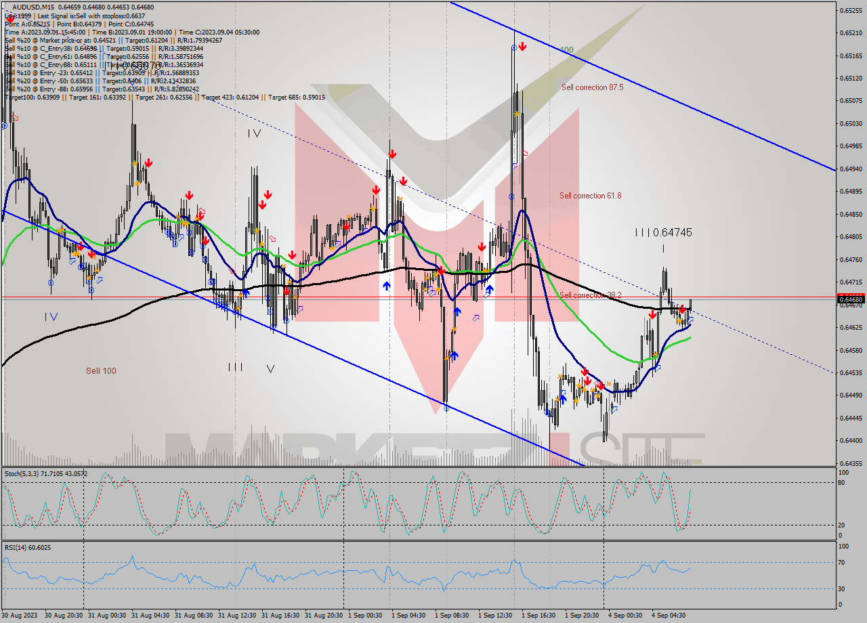The image size is (867, 623).
Task: Click the 0.65030 price axis label
Action: (851, 123)
